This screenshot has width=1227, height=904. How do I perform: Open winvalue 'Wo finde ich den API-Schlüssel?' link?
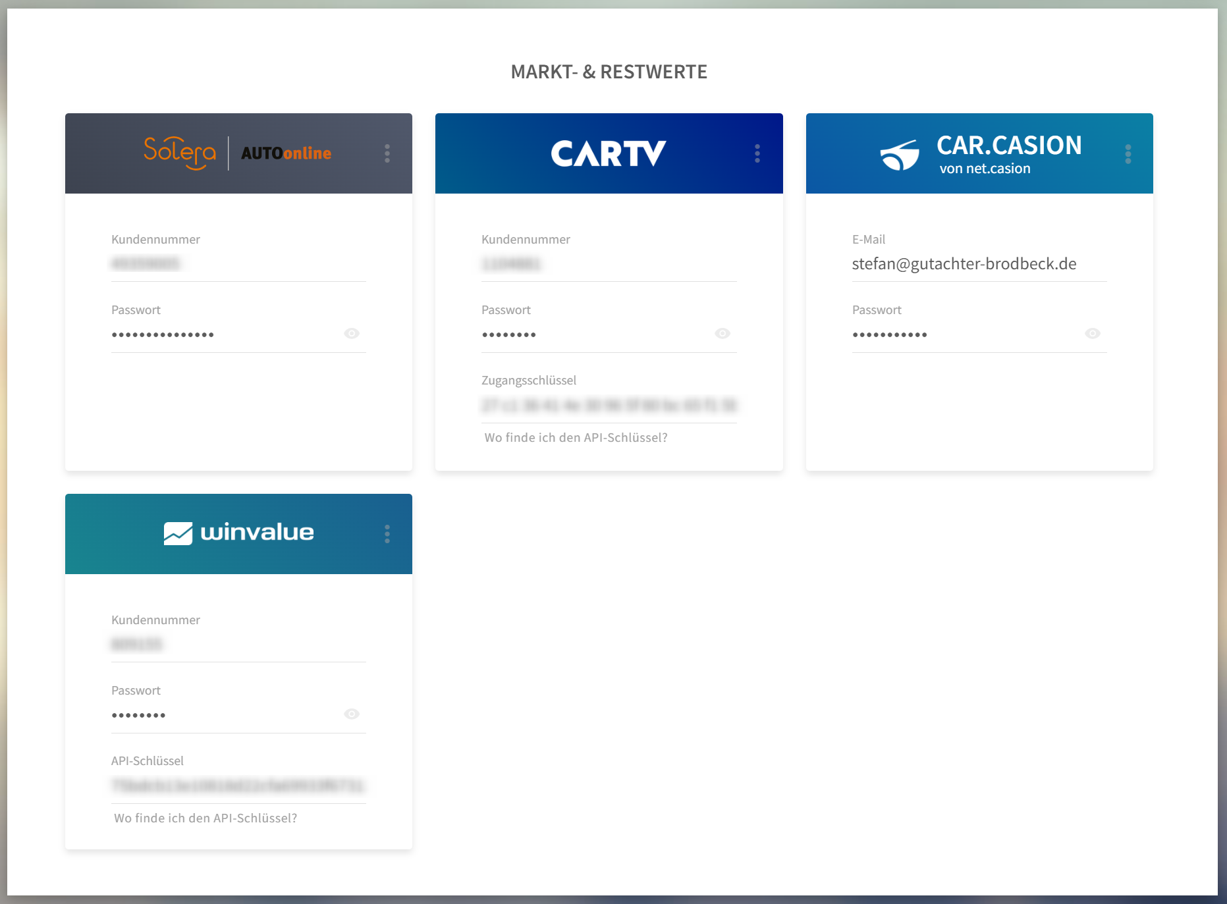tap(205, 818)
